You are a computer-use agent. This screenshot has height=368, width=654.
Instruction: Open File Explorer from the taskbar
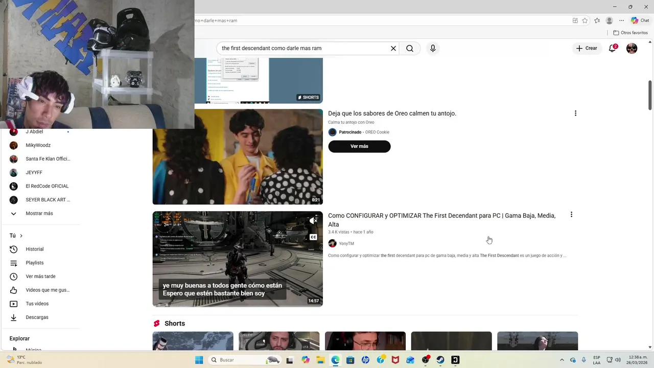click(x=320, y=360)
